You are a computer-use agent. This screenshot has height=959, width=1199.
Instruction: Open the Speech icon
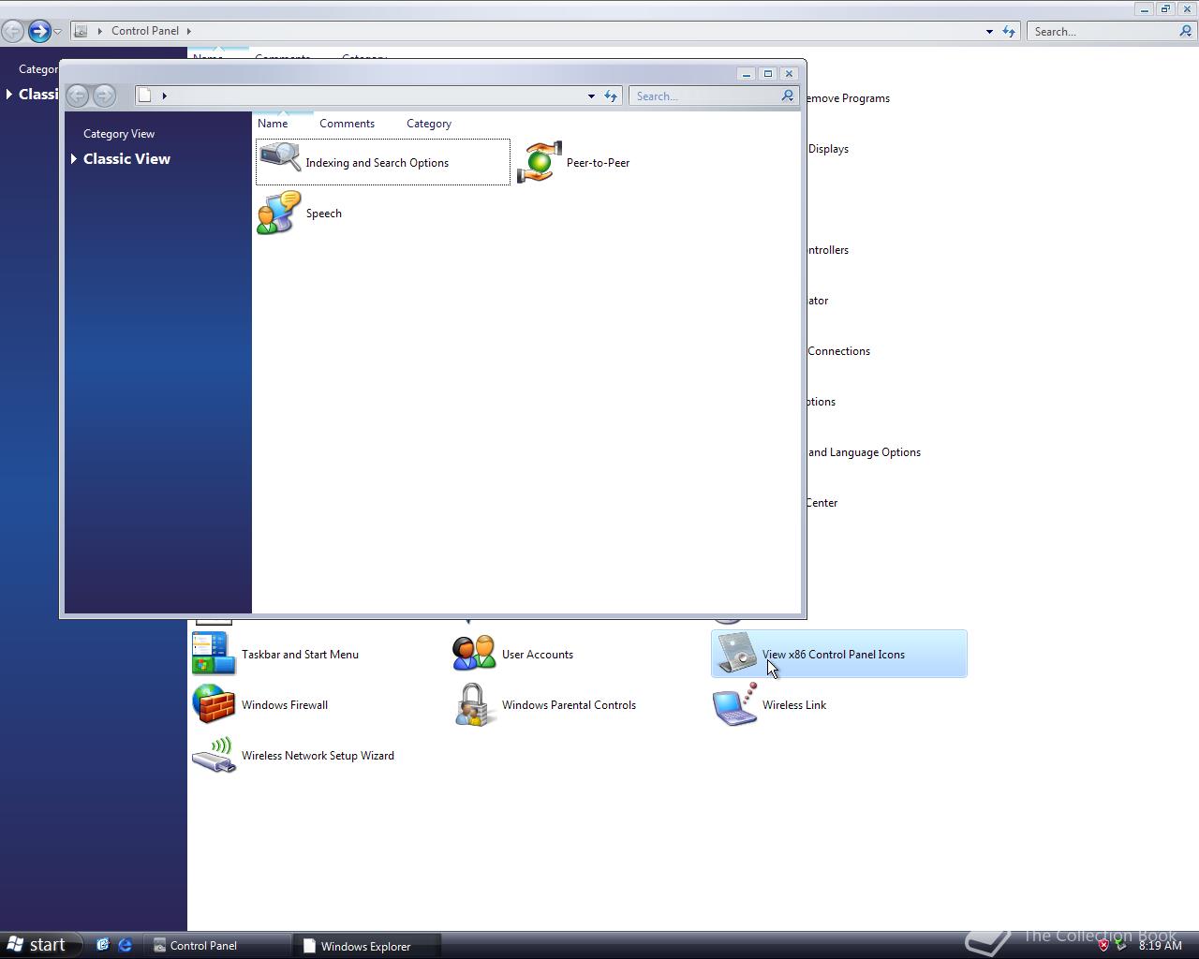coord(279,213)
